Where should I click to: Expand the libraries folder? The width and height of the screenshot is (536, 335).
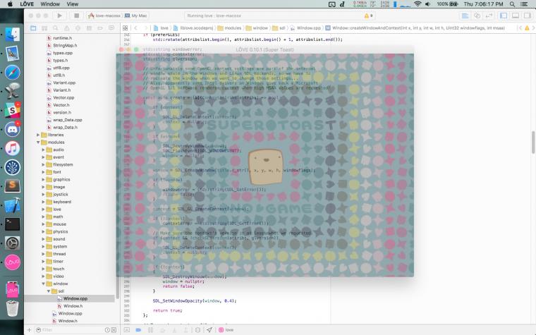pos(38,135)
